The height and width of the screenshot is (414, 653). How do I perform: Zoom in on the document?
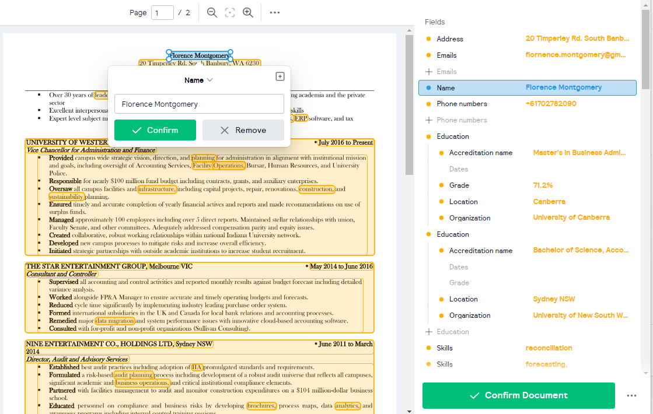(247, 12)
